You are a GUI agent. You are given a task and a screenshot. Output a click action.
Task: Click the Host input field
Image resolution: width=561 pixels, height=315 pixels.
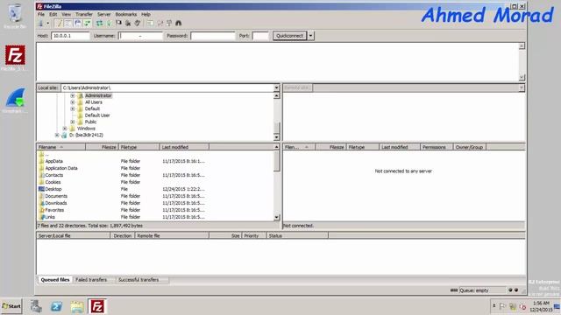click(x=70, y=36)
